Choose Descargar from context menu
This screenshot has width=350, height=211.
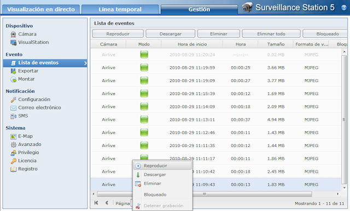(163, 174)
